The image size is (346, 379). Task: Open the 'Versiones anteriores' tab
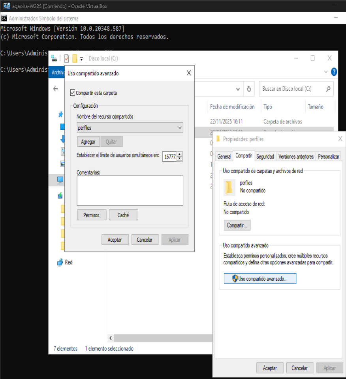point(296,157)
